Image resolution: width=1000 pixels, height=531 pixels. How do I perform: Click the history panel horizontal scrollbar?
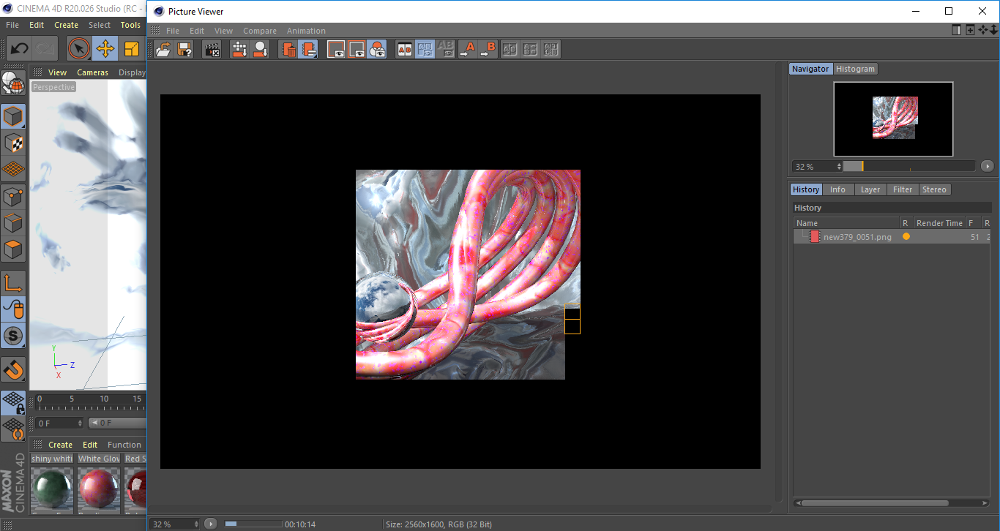(874, 503)
